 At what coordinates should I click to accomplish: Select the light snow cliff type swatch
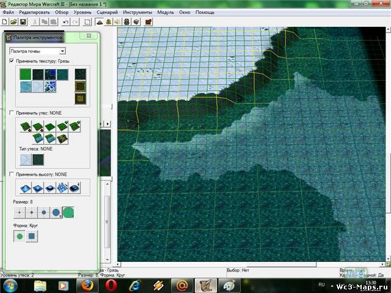point(25,159)
